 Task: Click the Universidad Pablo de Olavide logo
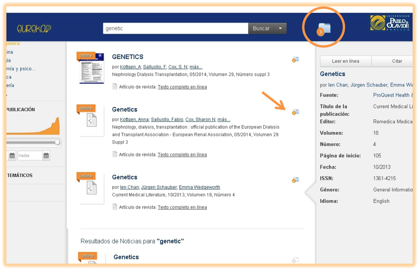[389, 23]
